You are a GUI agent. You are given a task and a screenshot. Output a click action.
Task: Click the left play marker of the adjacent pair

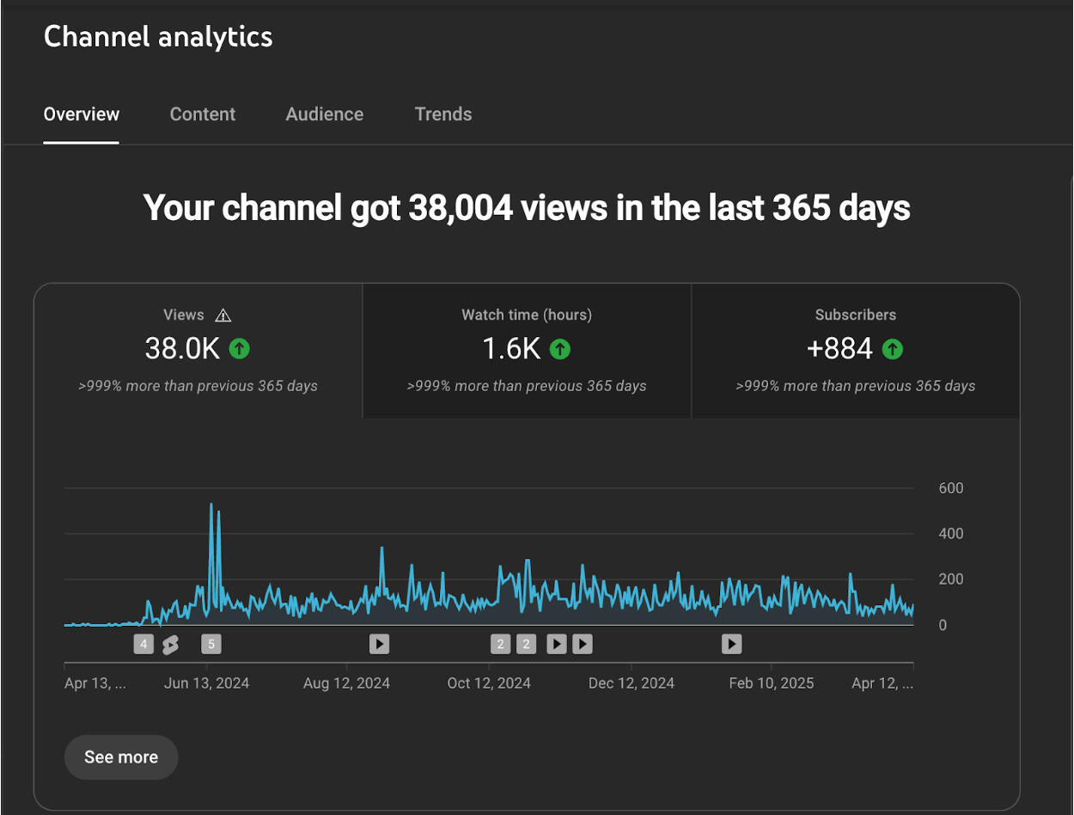click(557, 644)
